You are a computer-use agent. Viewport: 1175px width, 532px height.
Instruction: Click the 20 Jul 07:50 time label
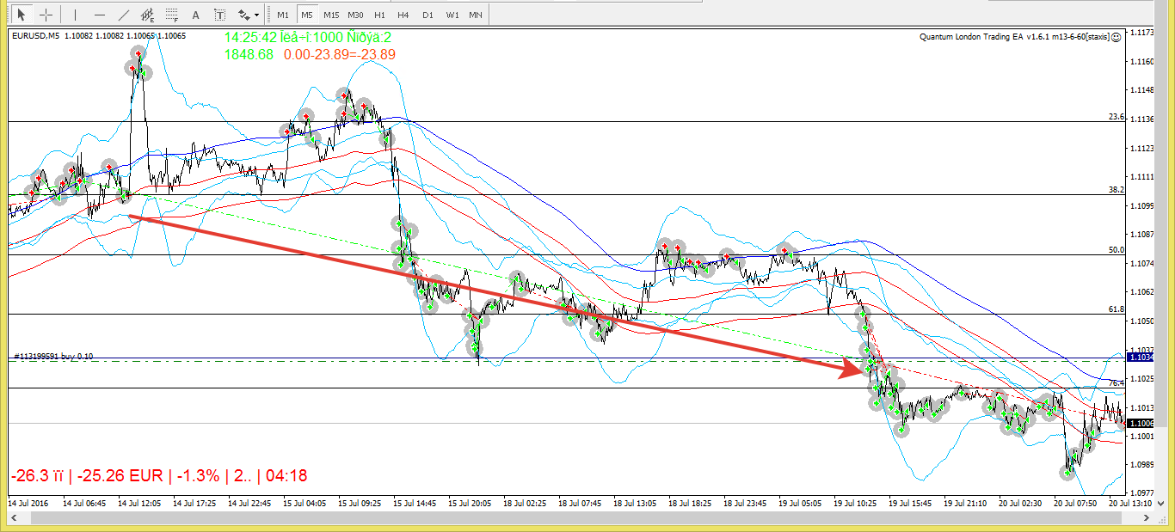click(x=1074, y=502)
